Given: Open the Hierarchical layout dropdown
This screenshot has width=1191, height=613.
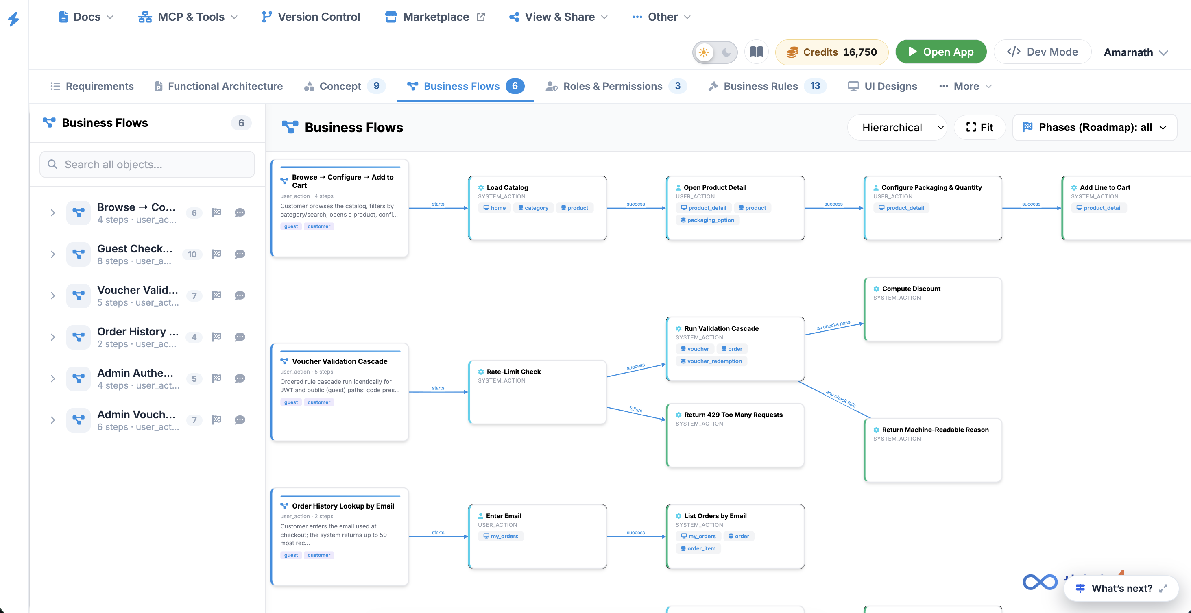Looking at the screenshot, I should tap(897, 127).
